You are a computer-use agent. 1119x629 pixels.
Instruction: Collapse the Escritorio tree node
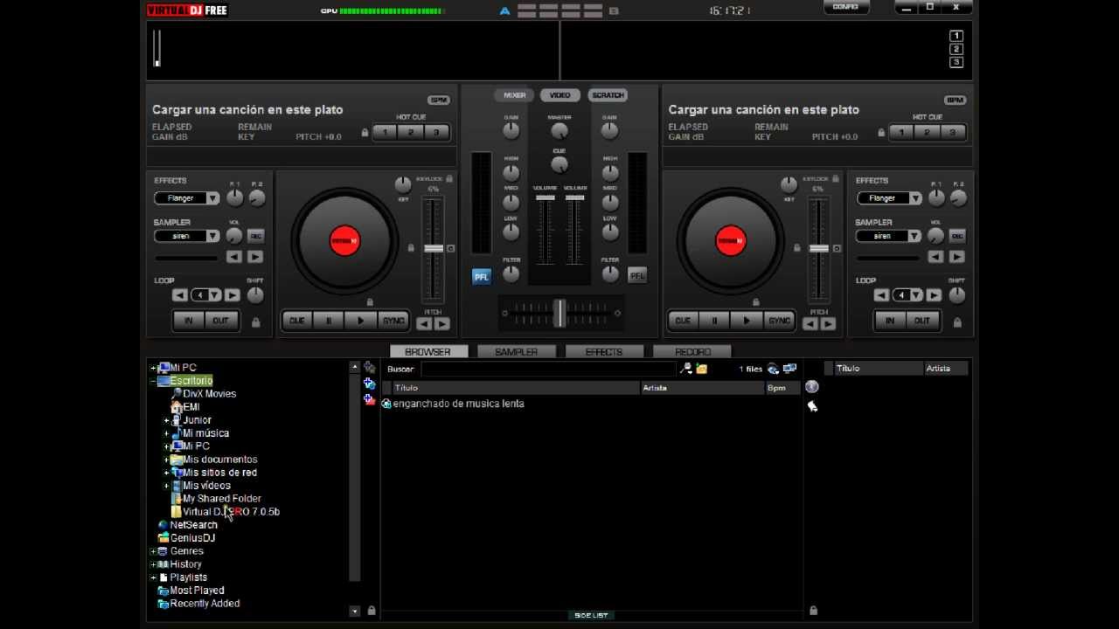coord(153,381)
